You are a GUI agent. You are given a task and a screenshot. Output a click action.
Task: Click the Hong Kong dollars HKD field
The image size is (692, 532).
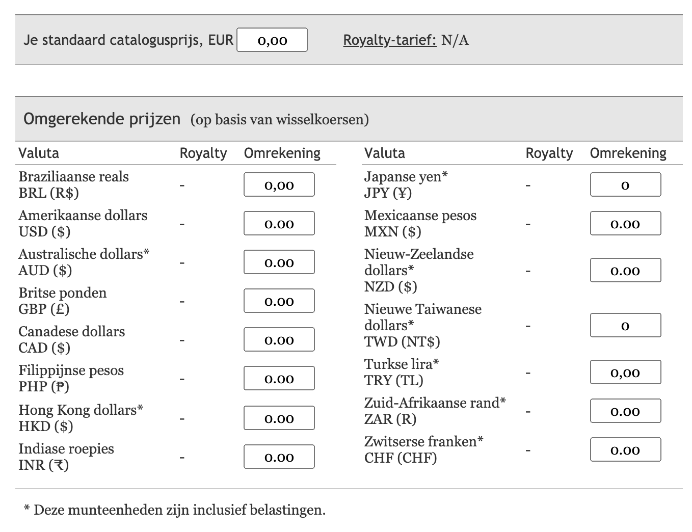(279, 418)
